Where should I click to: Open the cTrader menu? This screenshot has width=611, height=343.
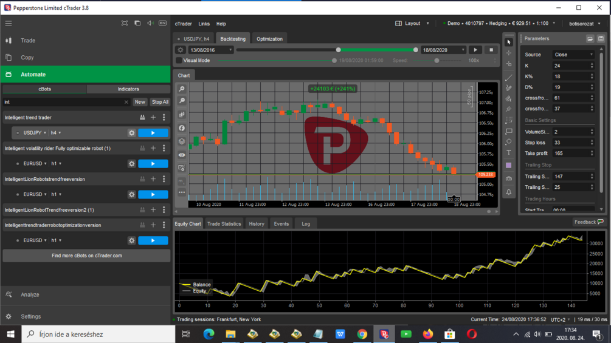(x=183, y=24)
